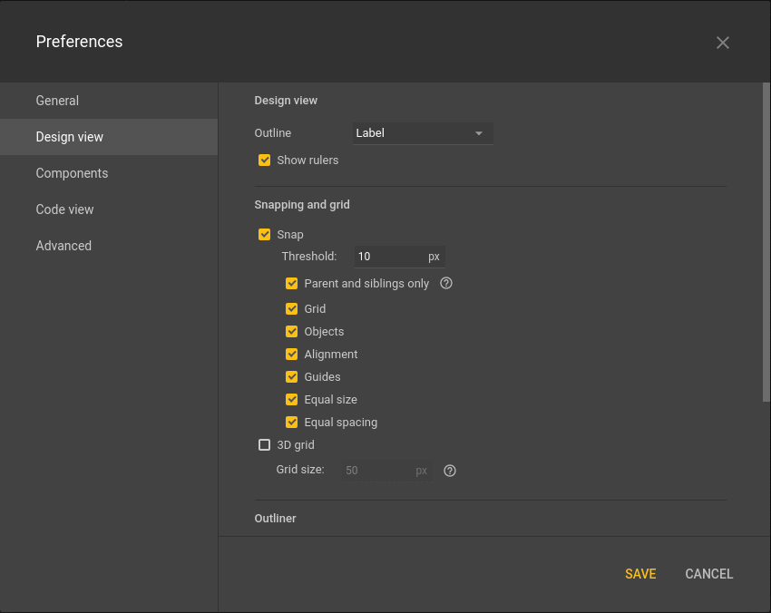Save the preference changes

(x=640, y=574)
